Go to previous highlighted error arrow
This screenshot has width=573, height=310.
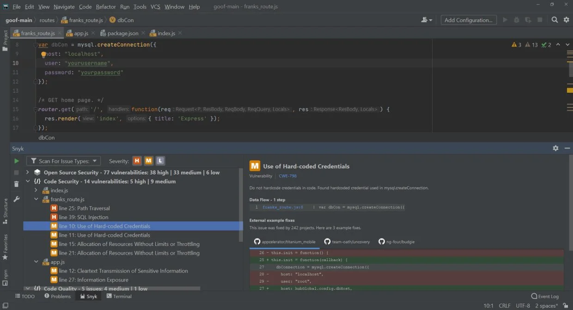558,45
